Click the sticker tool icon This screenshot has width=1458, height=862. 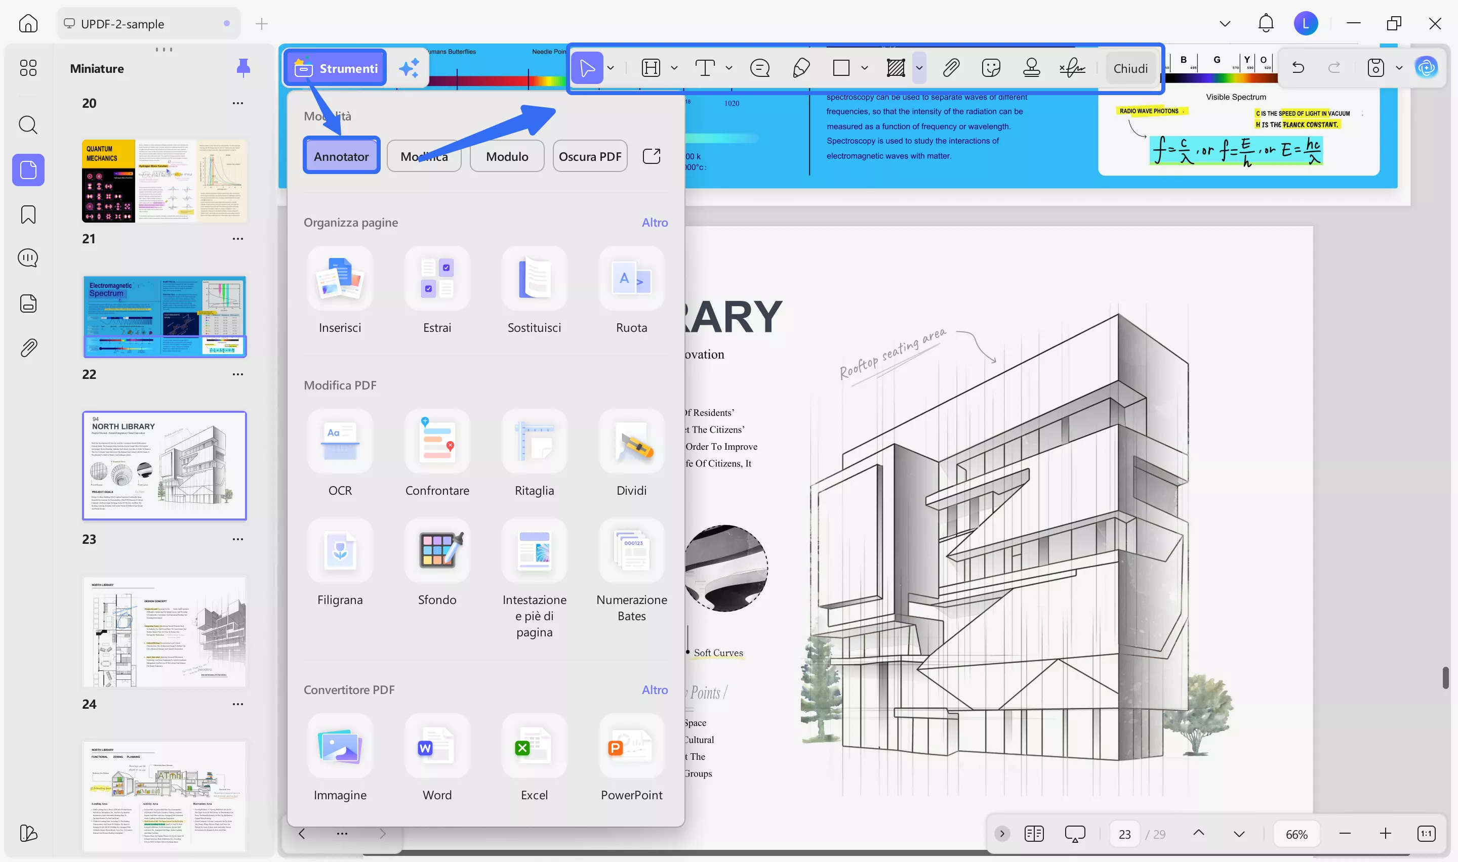(x=990, y=68)
